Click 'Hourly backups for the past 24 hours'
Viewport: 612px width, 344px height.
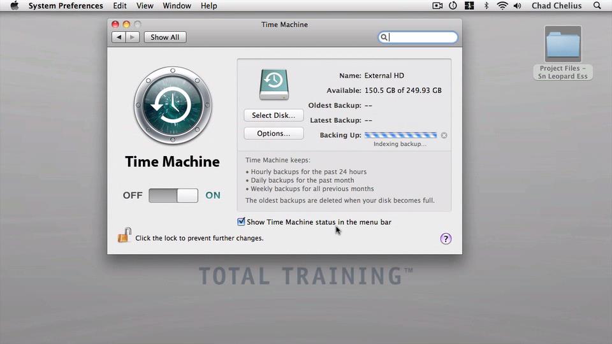click(x=309, y=171)
